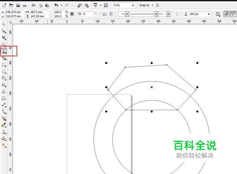Undo the last action

tap(56, 5)
